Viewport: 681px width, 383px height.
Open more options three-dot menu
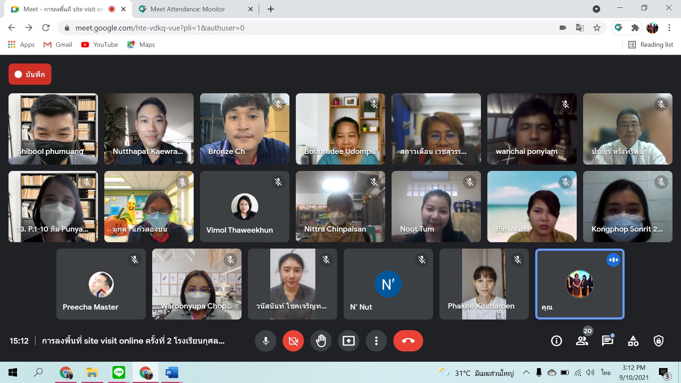376,341
